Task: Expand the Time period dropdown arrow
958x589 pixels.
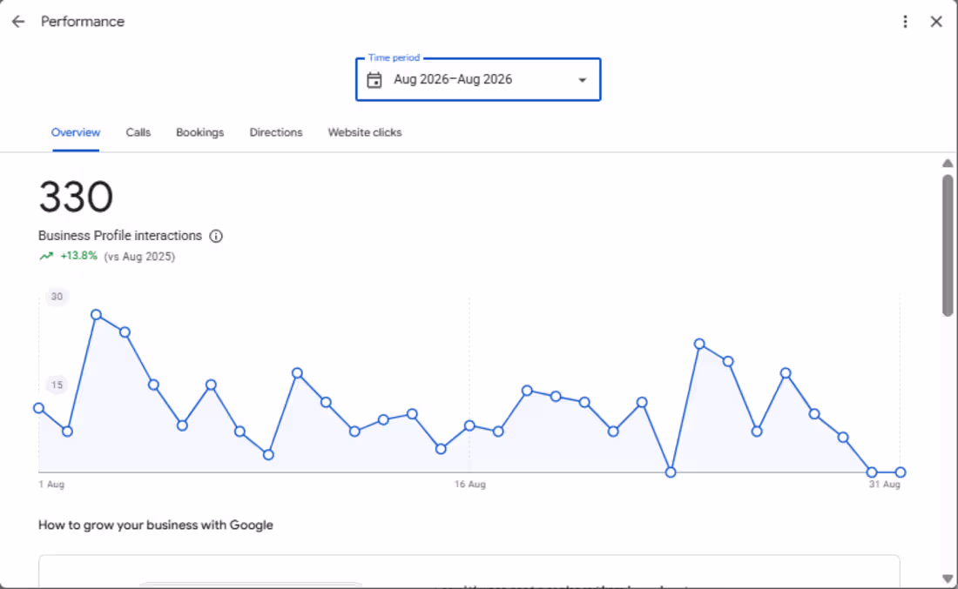Action: (583, 80)
